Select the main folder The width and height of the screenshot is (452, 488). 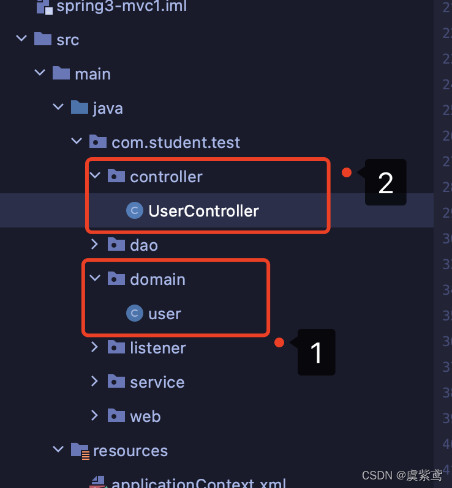click(92, 74)
